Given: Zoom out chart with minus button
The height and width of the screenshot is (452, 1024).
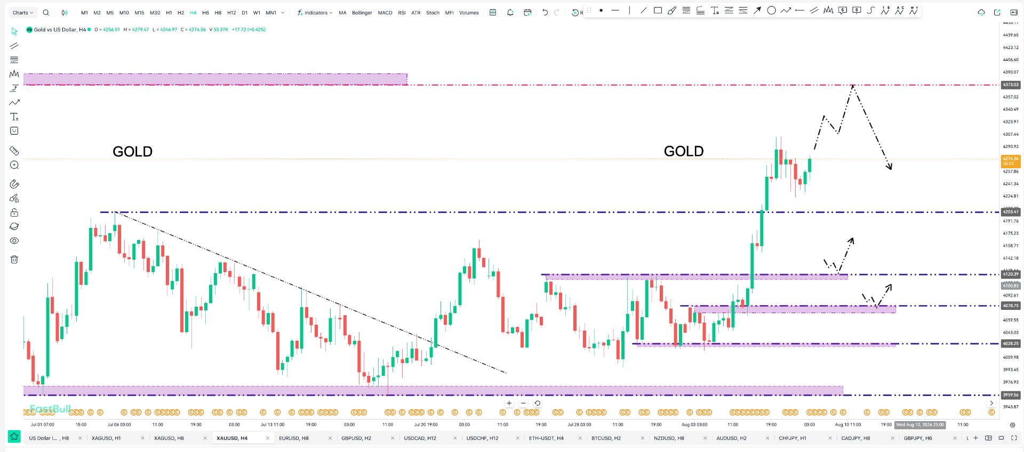Looking at the screenshot, I should click(523, 403).
